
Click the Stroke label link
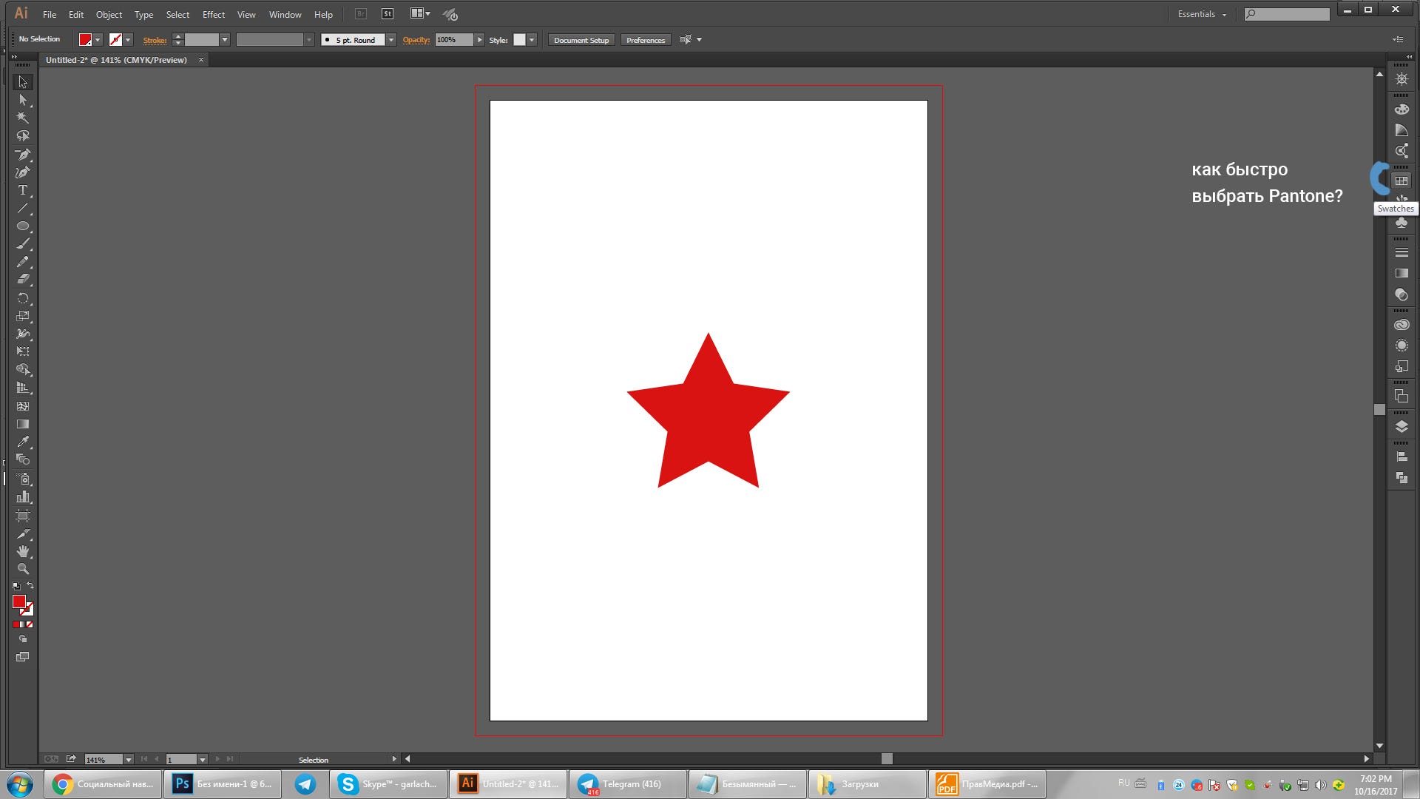click(x=155, y=40)
